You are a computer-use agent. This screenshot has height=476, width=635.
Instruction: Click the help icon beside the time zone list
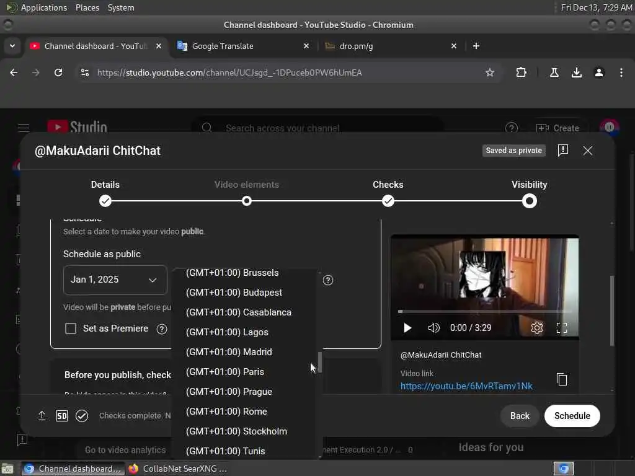pyautogui.click(x=328, y=280)
